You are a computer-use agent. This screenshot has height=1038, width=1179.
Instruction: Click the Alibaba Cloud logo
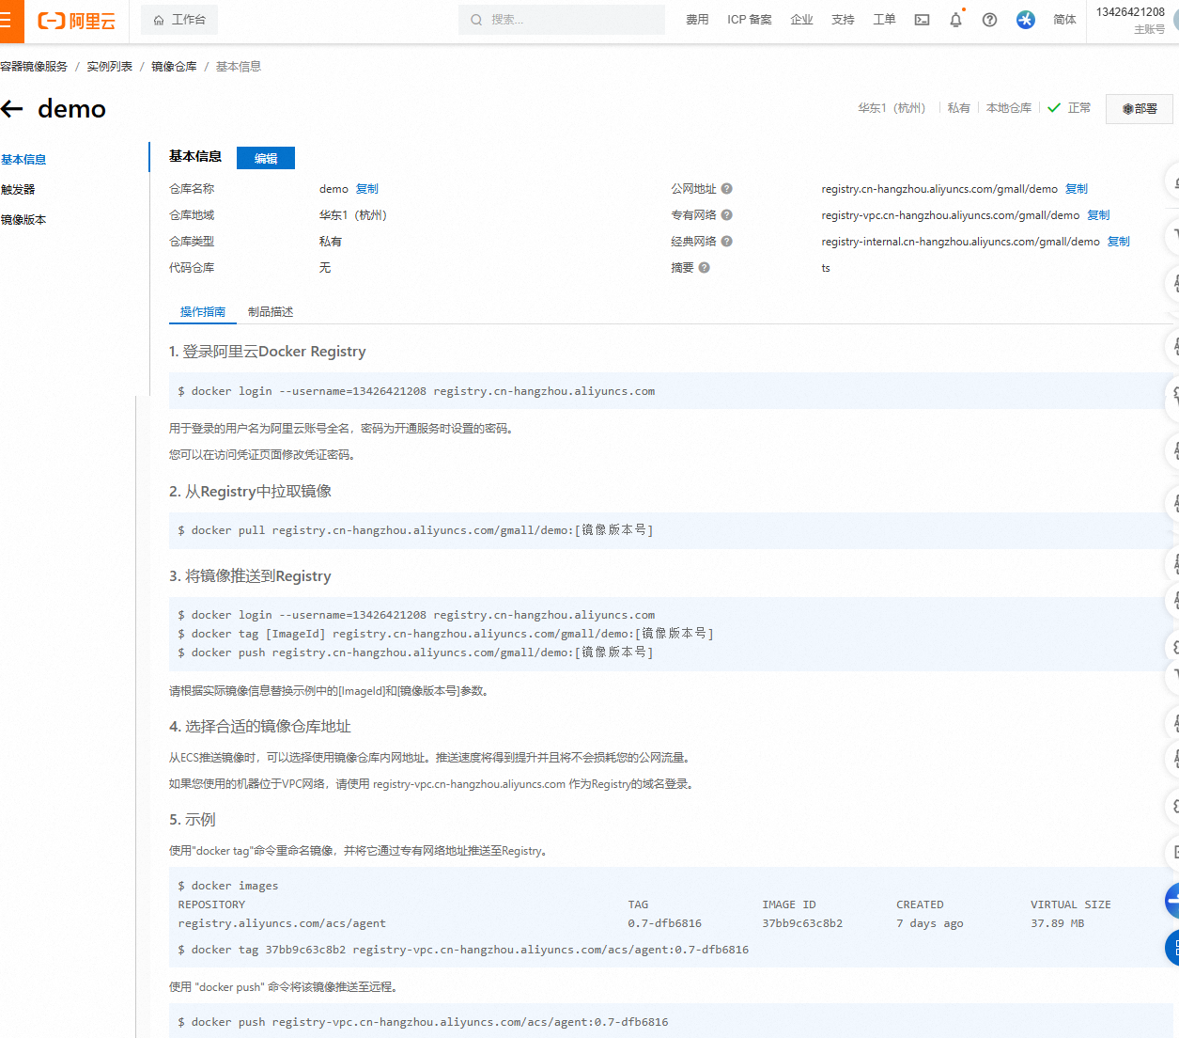(76, 21)
